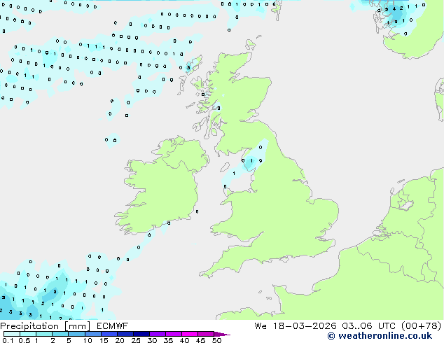
Task: Pick the 2–5 mm legend color swatch
Action: tap(60, 334)
